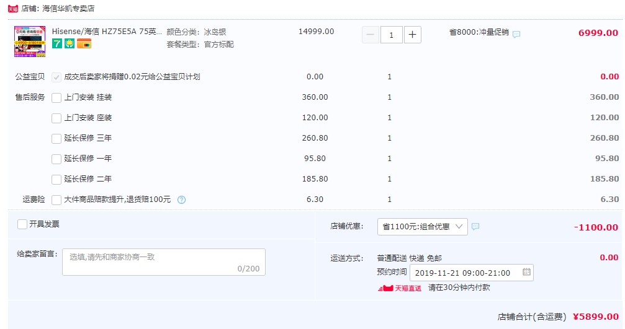The height and width of the screenshot is (329, 625).
Task: Check the 延长保修 二年 option
Action: click(x=56, y=180)
